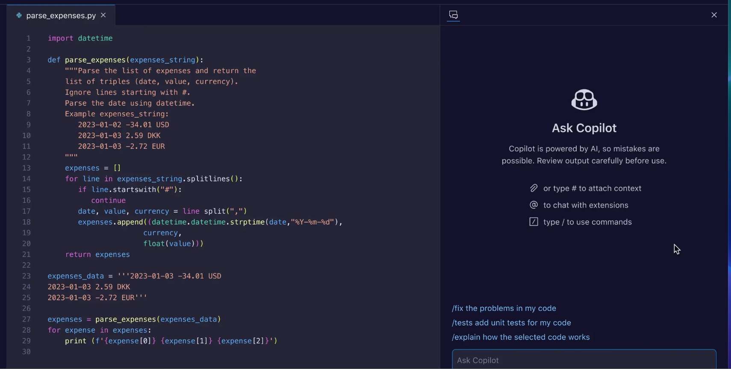Image resolution: width=731 pixels, height=369 pixels.
Task: Run '/tests add unit tests for my code'
Action: click(x=511, y=323)
